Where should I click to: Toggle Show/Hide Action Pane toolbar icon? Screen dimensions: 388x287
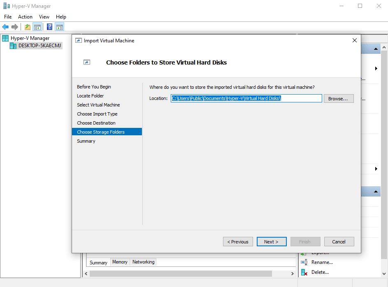coord(60,27)
